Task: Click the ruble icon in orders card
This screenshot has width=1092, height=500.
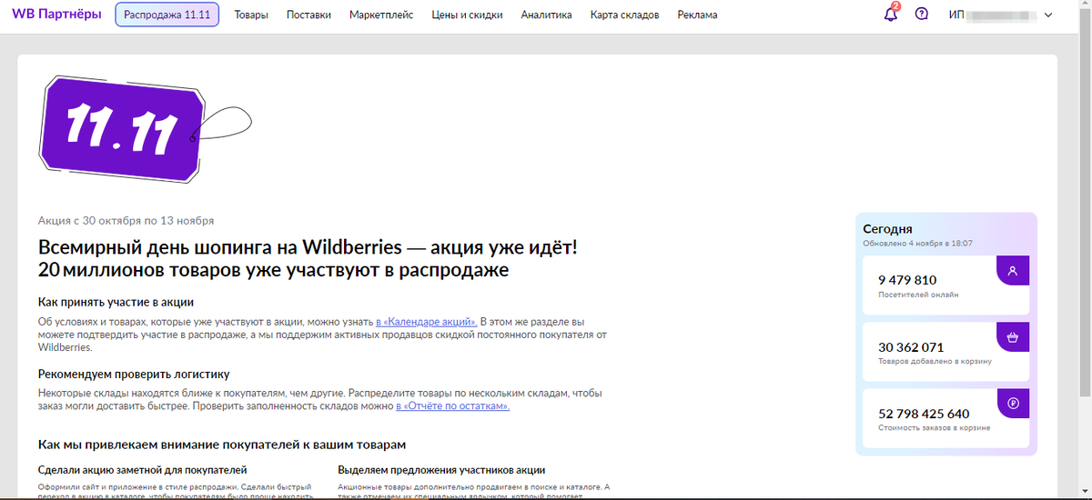Action: point(1013,404)
